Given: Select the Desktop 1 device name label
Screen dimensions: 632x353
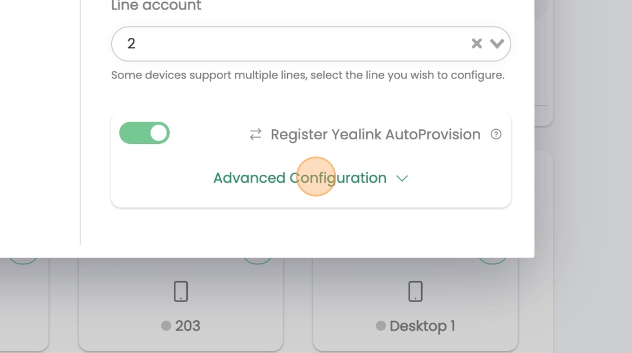Looking at the screenshot, I should click(422, 326).
